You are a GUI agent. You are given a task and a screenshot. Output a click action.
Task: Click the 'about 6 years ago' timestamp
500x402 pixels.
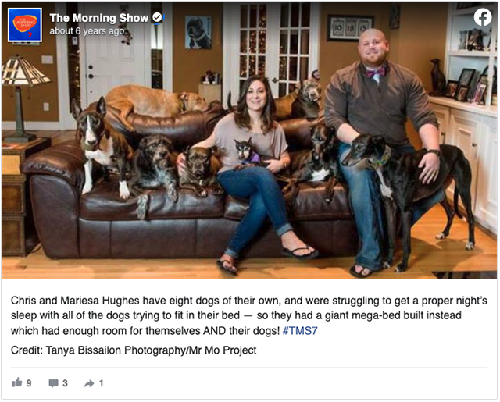click(87, 31)
